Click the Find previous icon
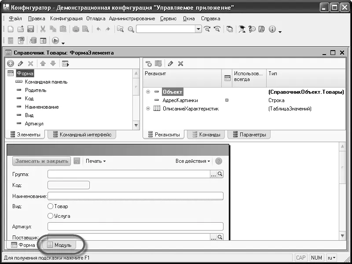This screenshot has height=264, width=352. coord(217,29)
